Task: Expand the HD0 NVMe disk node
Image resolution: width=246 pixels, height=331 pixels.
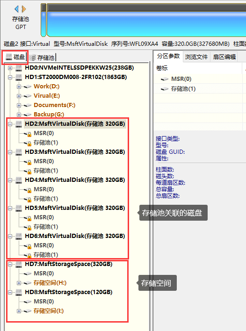Action: pos(10,68)
